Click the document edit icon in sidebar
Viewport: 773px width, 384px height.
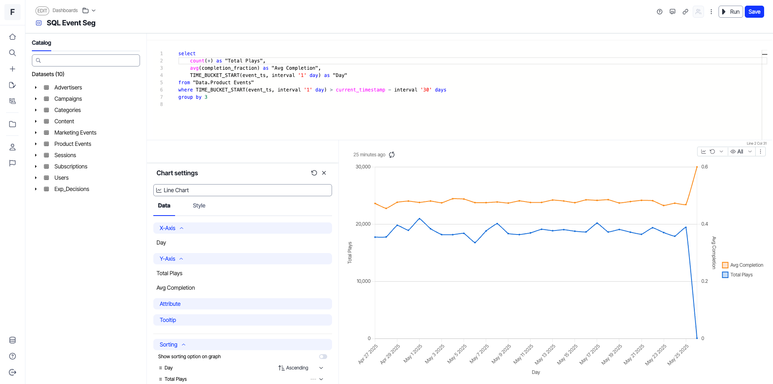coord(13,85)
